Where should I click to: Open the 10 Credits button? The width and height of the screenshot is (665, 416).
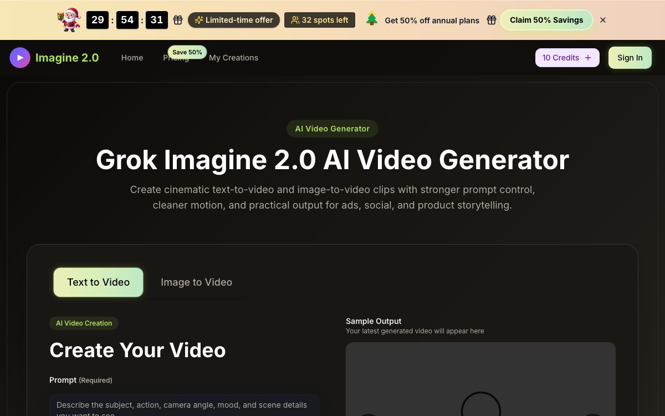567,58
